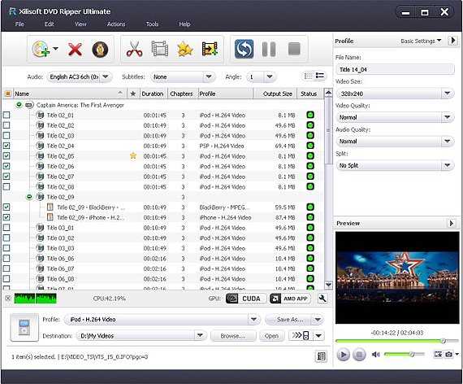
Task: Open the Actions menu
Action: (116, 24)
